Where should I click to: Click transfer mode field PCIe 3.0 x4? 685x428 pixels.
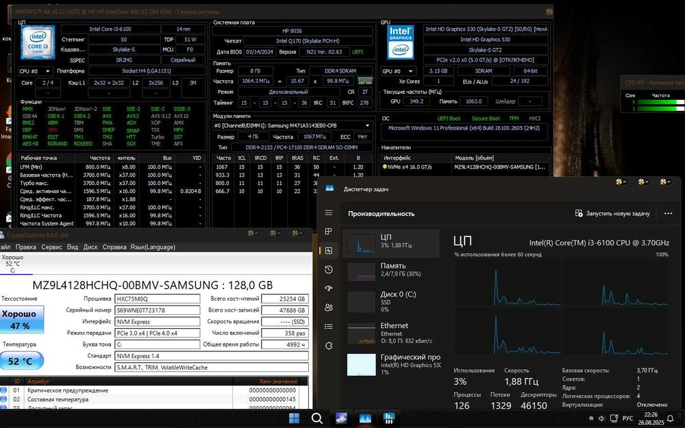(x=158, y=333)
